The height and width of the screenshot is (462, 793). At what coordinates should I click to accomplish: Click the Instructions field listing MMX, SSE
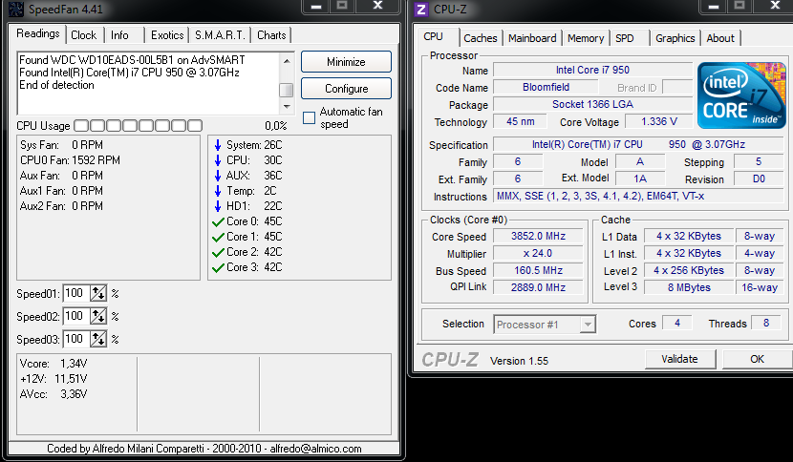click(x=638, y=196)
